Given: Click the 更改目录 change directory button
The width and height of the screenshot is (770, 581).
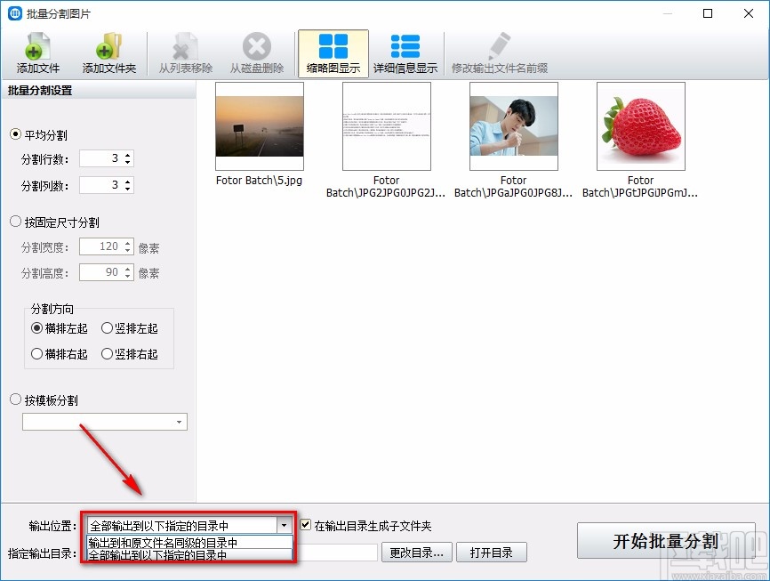Looking at the screenshot, I should coord(417,552).
